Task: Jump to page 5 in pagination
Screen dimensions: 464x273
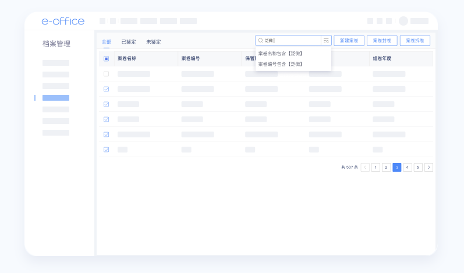Action: [418, 167]
